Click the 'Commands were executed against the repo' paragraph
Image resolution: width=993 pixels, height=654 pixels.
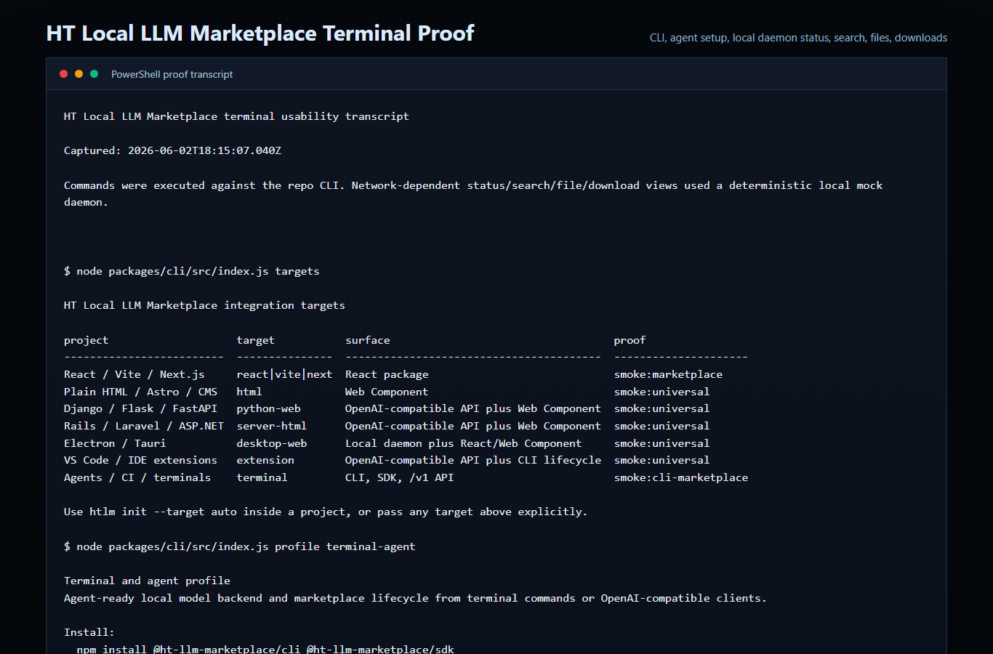[x=473, y=194]
